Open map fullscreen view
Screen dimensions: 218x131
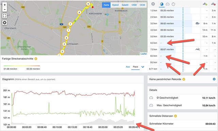coord(4,16)
